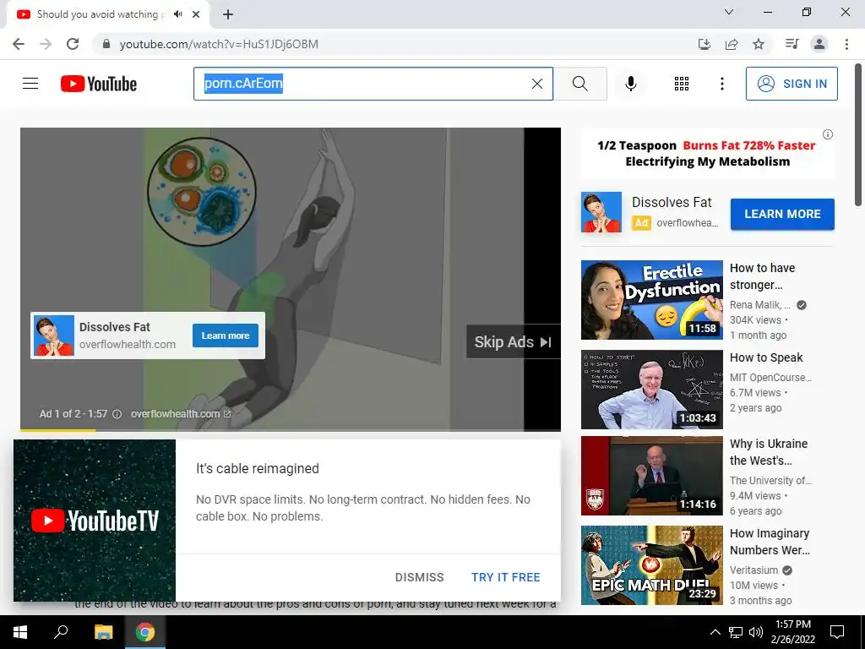
Task: Click the LEARN MORE sidebar ad button
Action: (x=782, y=214)
